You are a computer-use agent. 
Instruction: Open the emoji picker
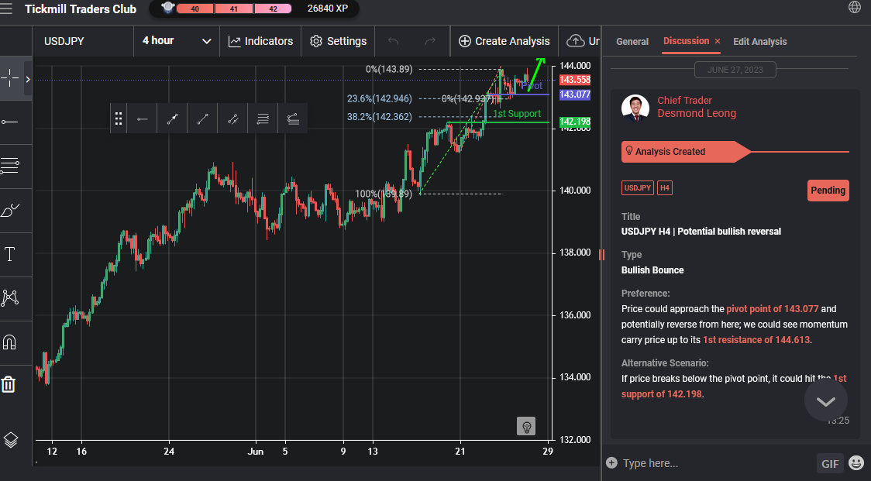[x=856, y=462]
